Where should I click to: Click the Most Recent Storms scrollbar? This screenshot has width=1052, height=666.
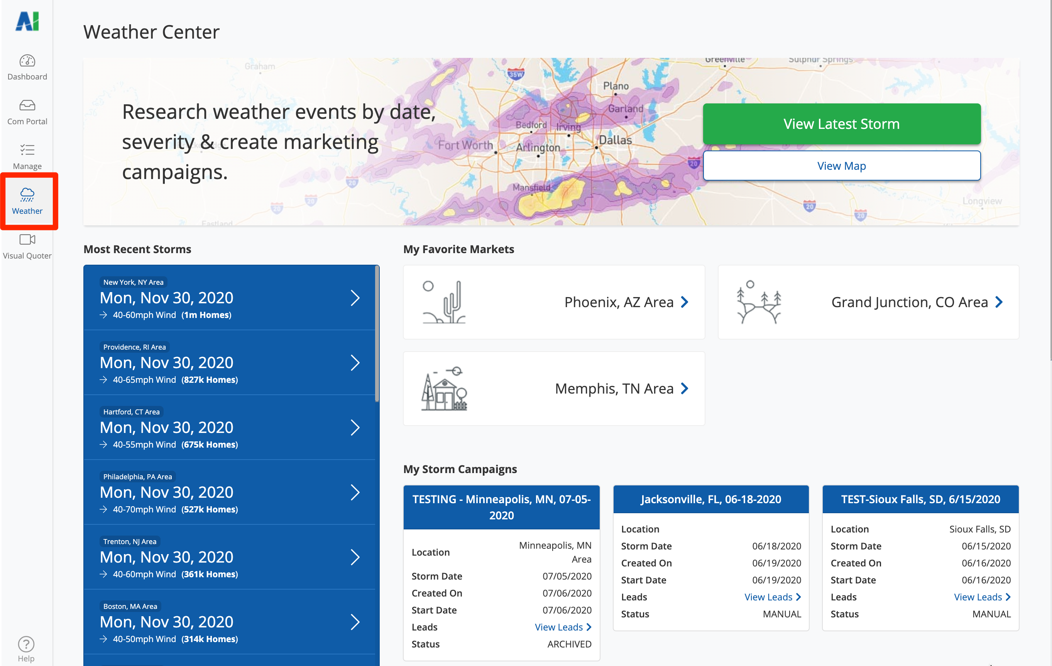click(x=377, y=334)
